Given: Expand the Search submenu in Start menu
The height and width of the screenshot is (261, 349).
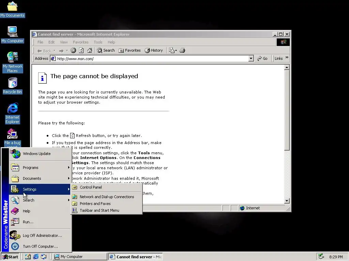Looking at the screenshot, I should tap(40, 200).
